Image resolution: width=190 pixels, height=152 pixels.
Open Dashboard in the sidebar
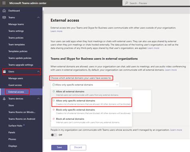[x=14, y=11]
